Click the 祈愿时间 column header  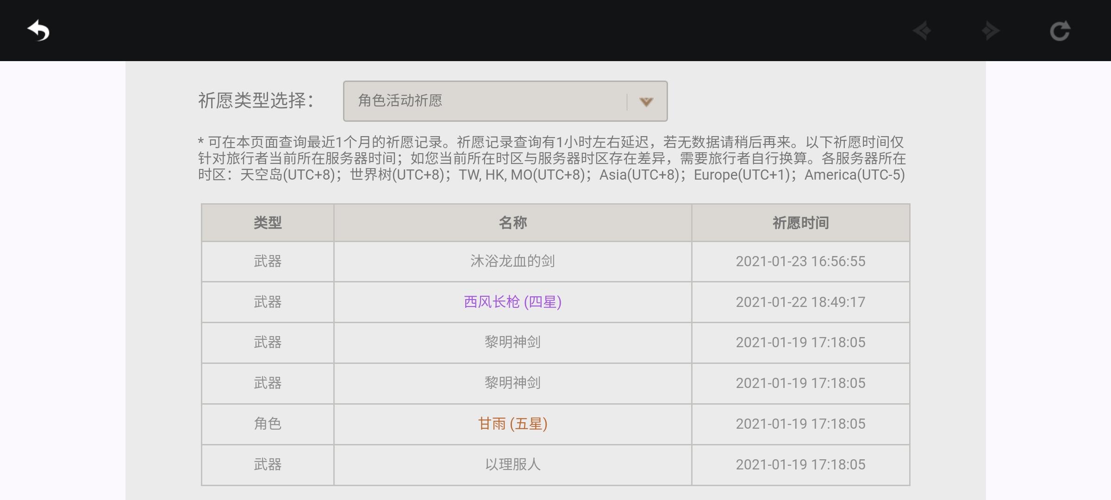click(800, 223)
